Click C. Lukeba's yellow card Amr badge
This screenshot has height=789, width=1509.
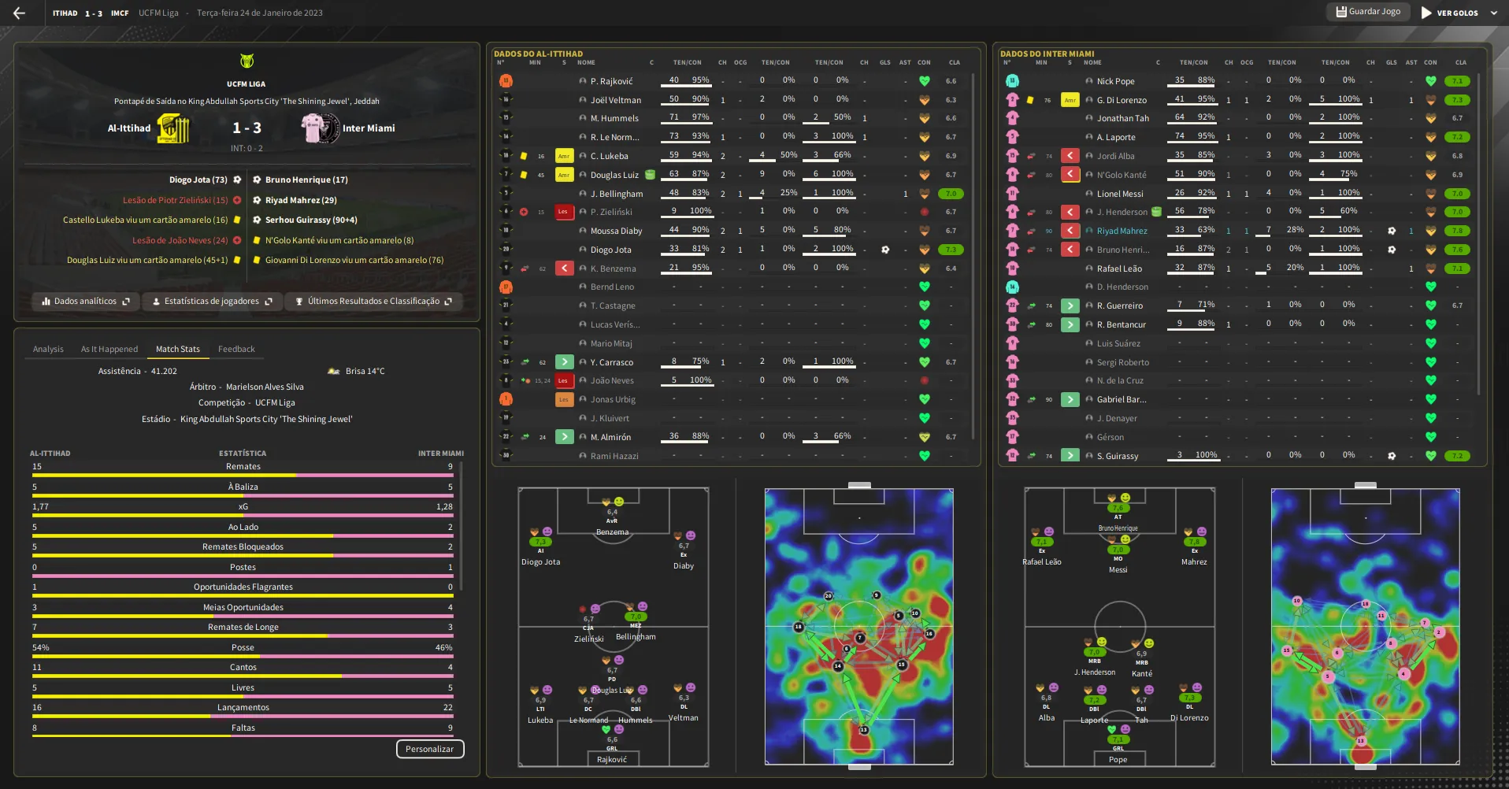coord(564,156)
